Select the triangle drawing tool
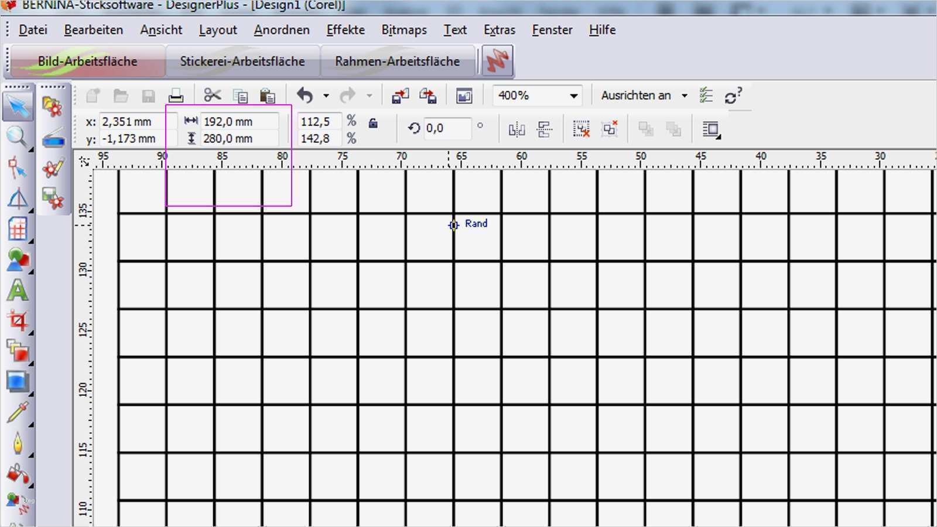Screen dimensions: 937x527 (18, 199)
